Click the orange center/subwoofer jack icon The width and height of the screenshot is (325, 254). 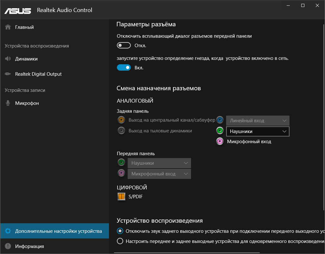coord(121,120)
